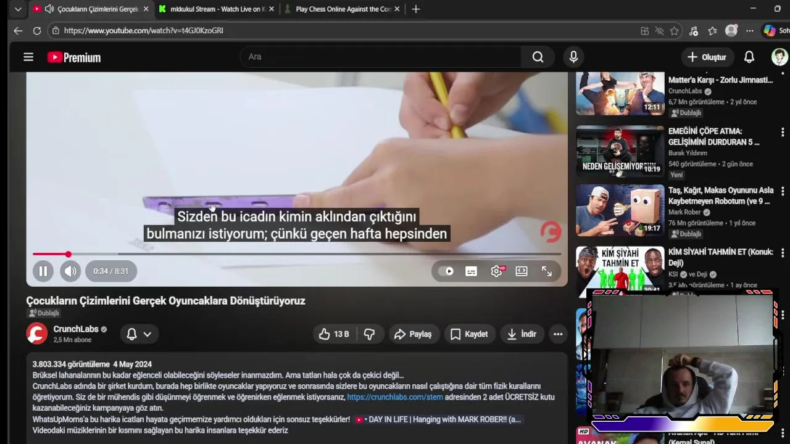This screenshot has height=444, width=790.
Task: Open the account avatar menu
Action: (780, 57)
